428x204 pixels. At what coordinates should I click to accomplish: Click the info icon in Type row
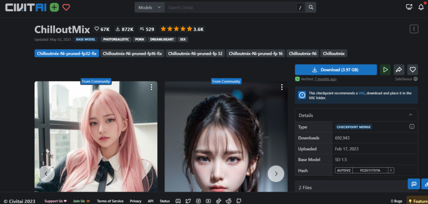point(412,126)
